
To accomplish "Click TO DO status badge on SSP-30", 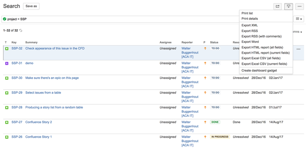I will tap(215, 78).
